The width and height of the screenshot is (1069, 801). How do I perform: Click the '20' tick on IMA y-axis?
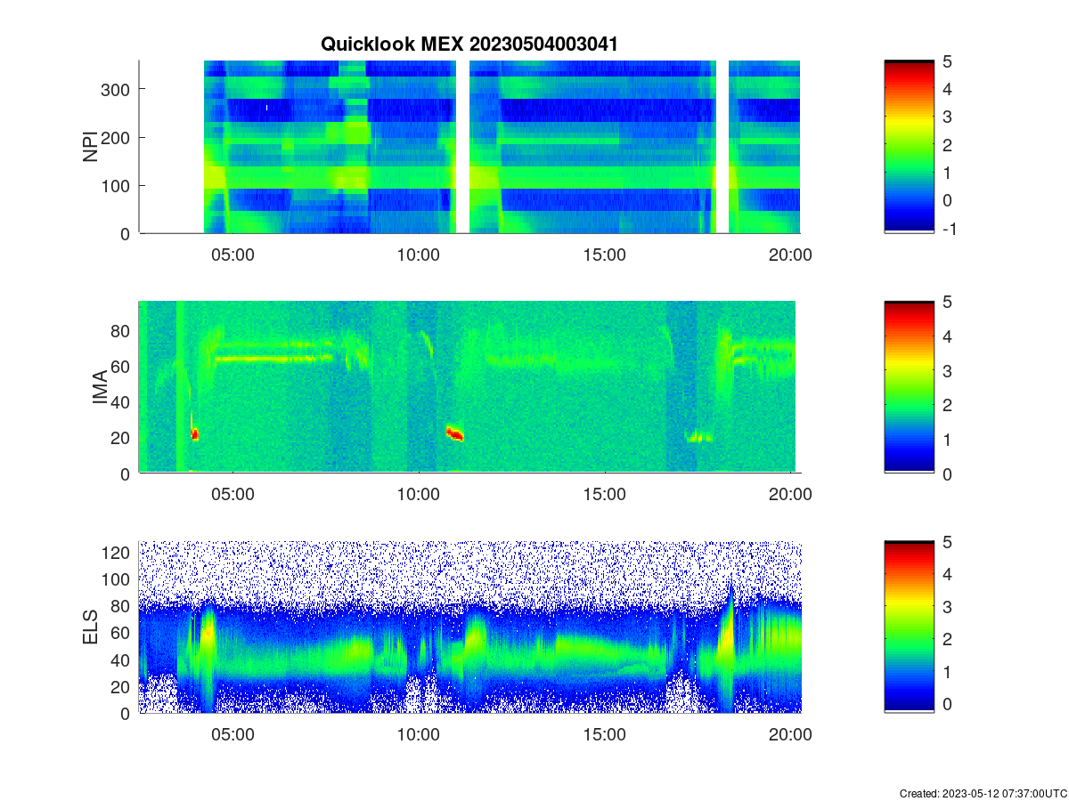[x=121, y=437]
